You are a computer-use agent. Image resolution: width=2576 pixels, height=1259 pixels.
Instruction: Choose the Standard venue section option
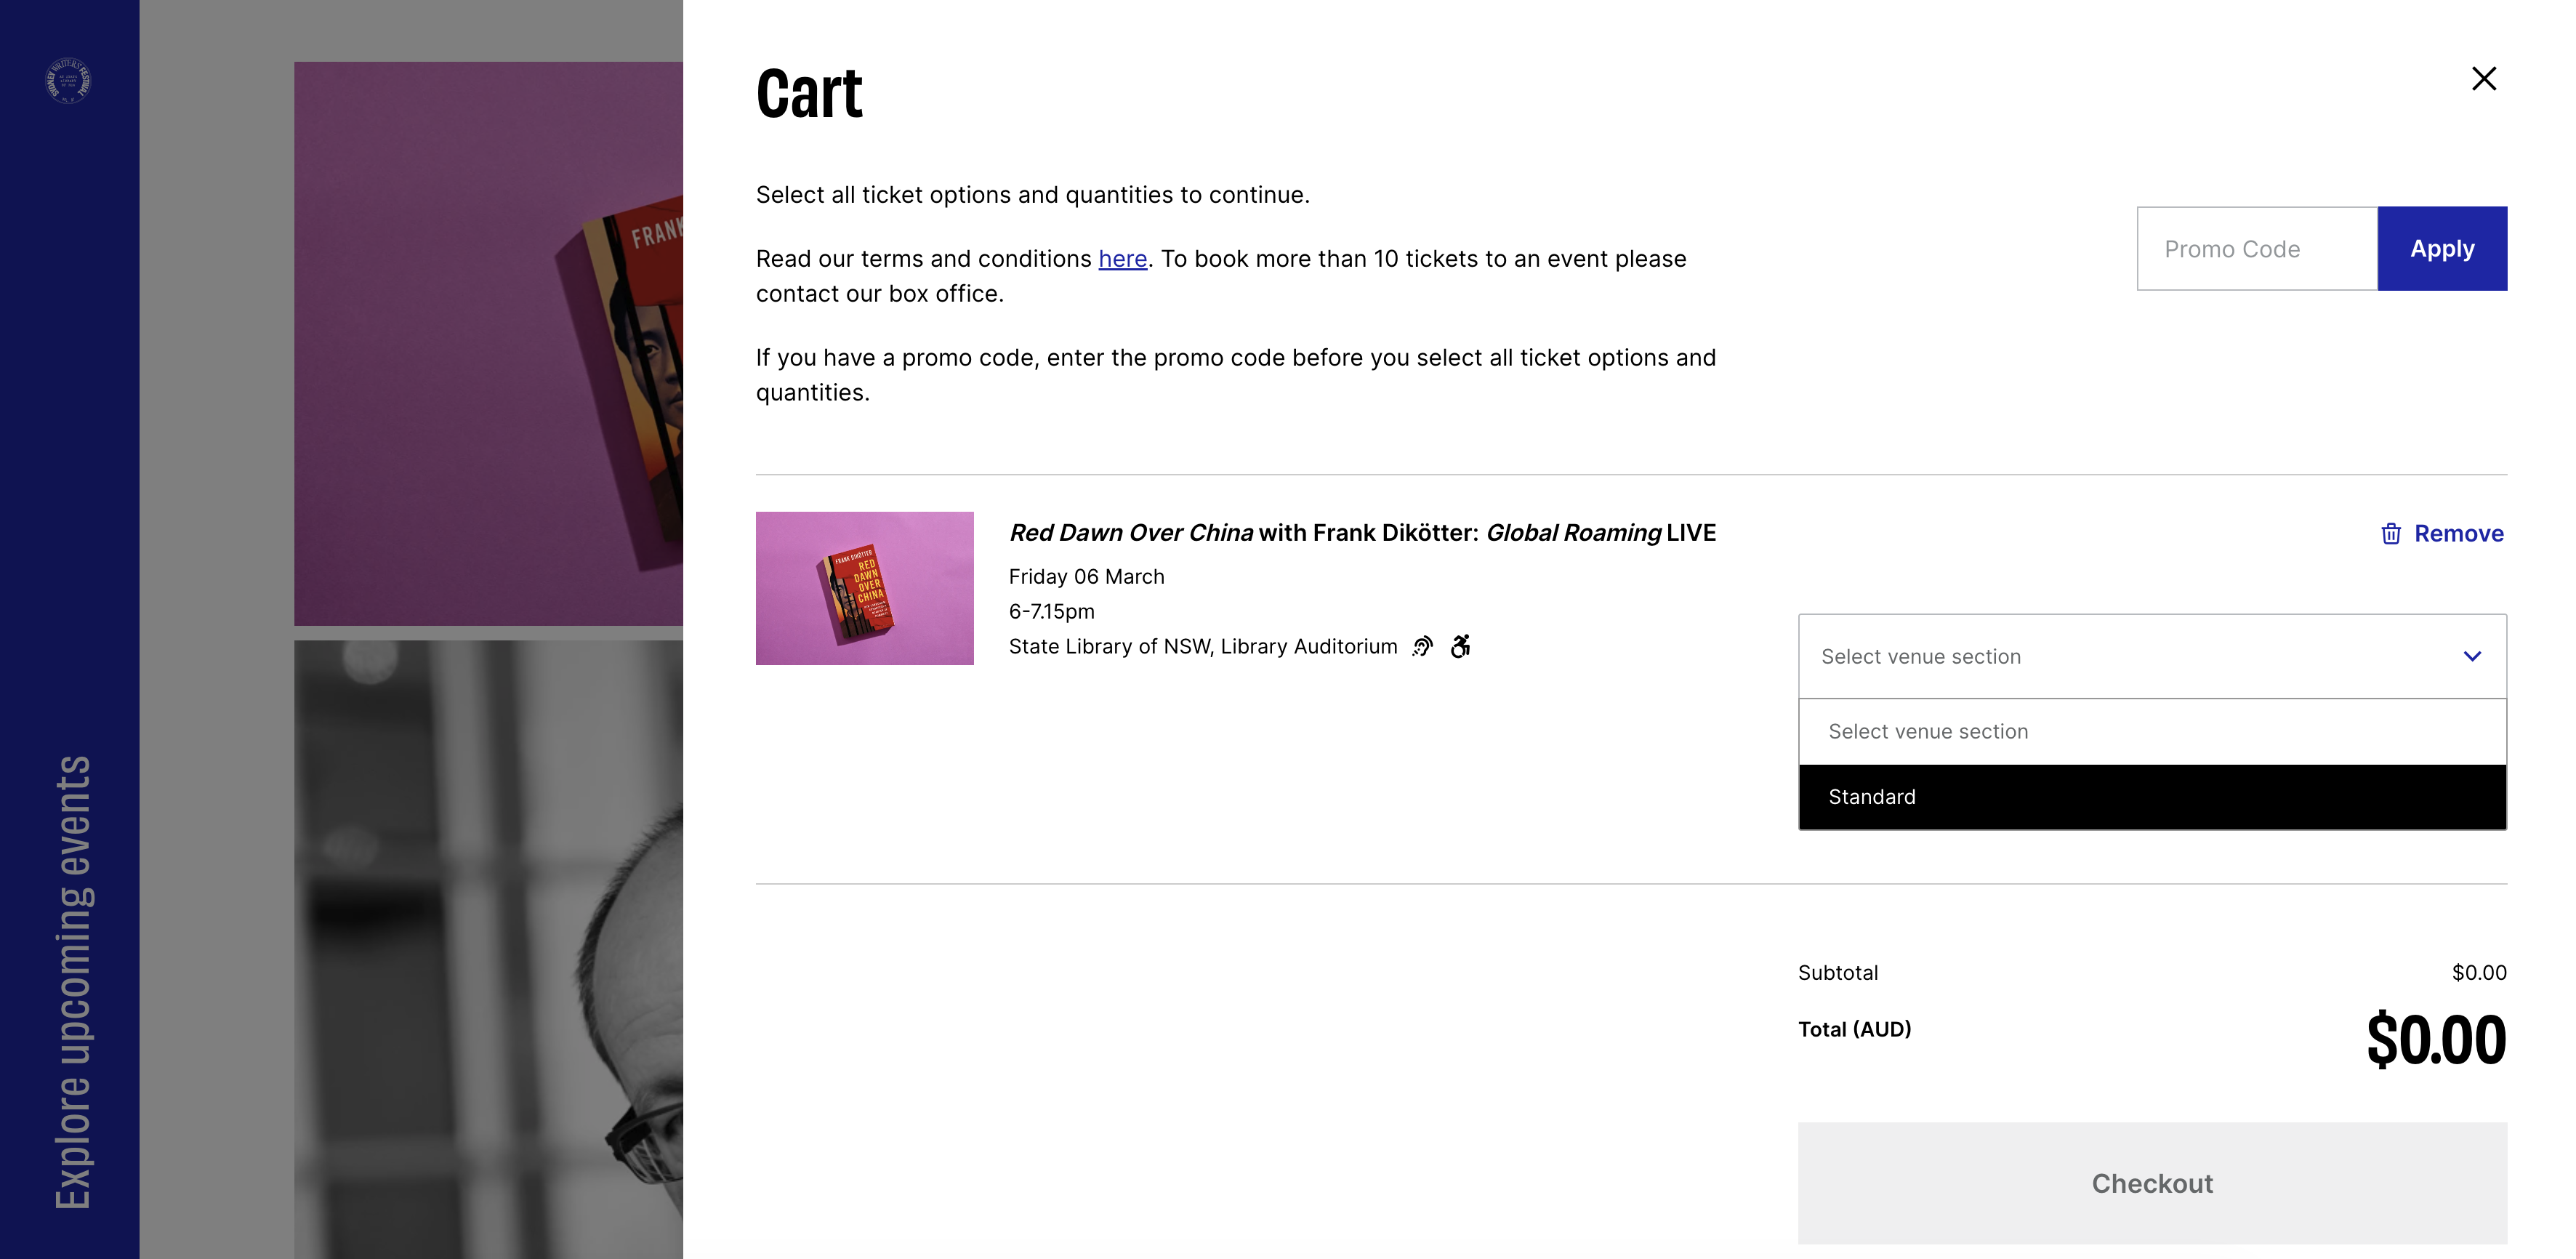point(2151,797)
